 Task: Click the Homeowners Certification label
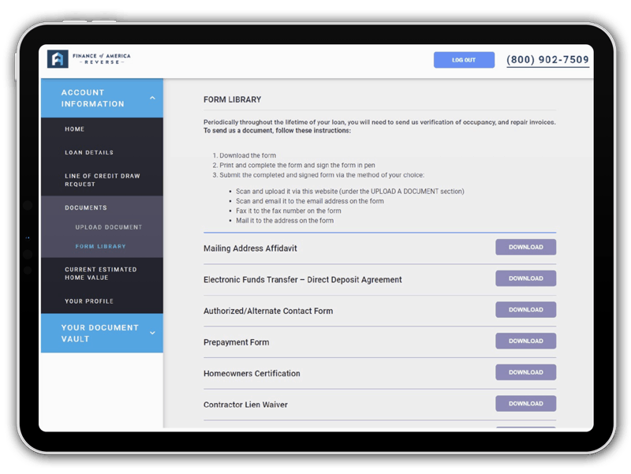pos(252,373)
